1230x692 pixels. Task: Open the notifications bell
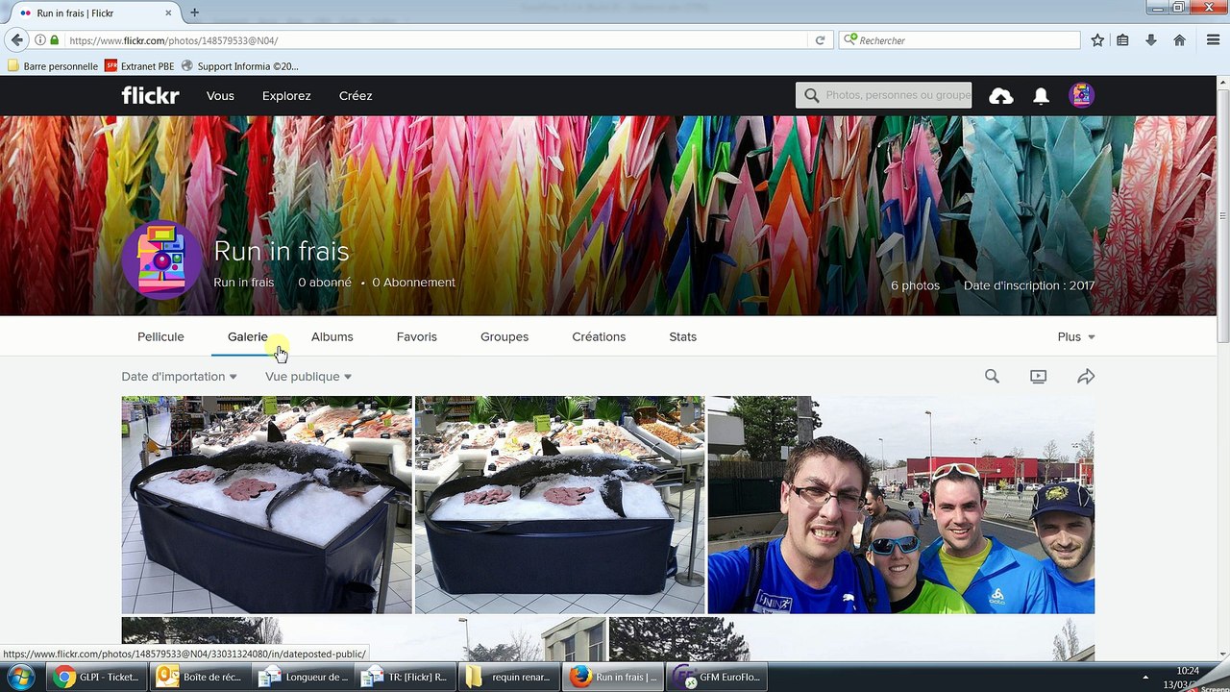coord(1041,96)
